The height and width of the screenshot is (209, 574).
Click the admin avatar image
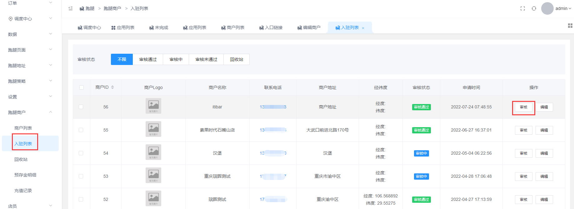click(547, 8)
